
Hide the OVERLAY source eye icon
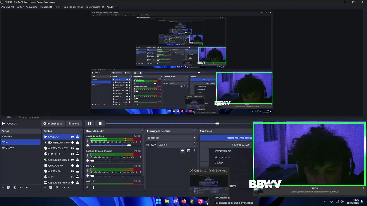(x=73, y=137)
